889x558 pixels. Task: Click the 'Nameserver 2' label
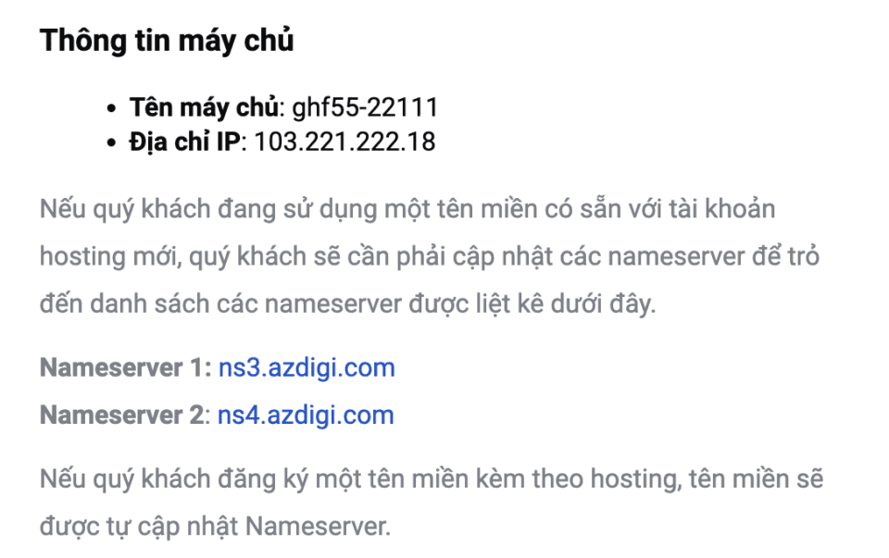121,415
